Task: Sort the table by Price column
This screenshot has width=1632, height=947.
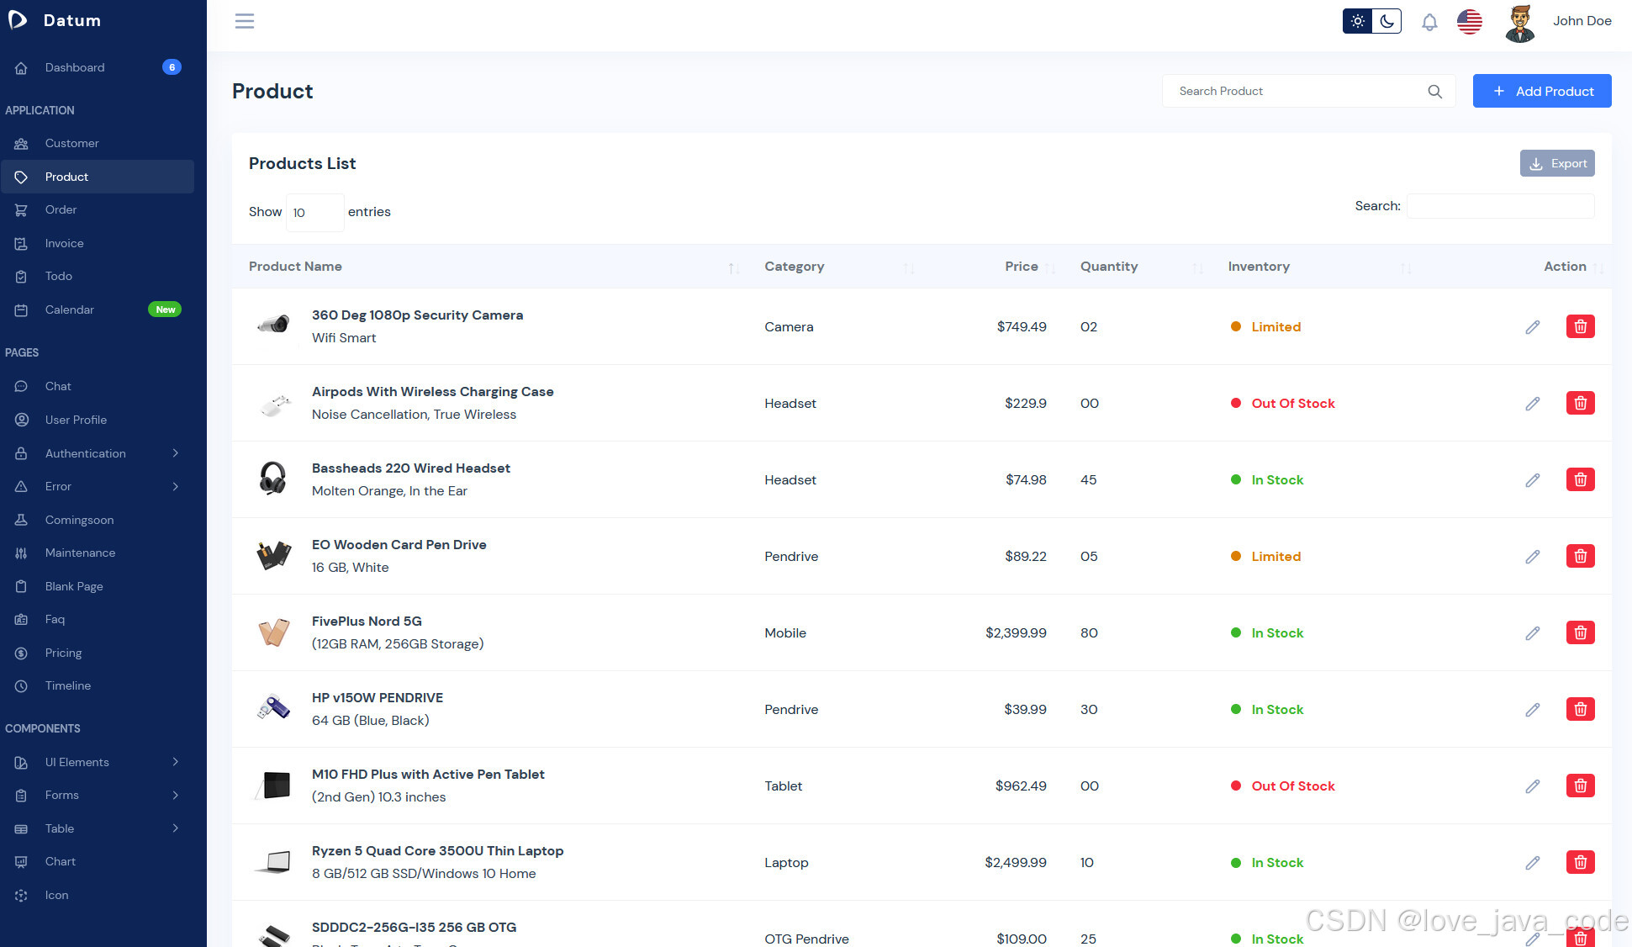Action: (1022, 267)
